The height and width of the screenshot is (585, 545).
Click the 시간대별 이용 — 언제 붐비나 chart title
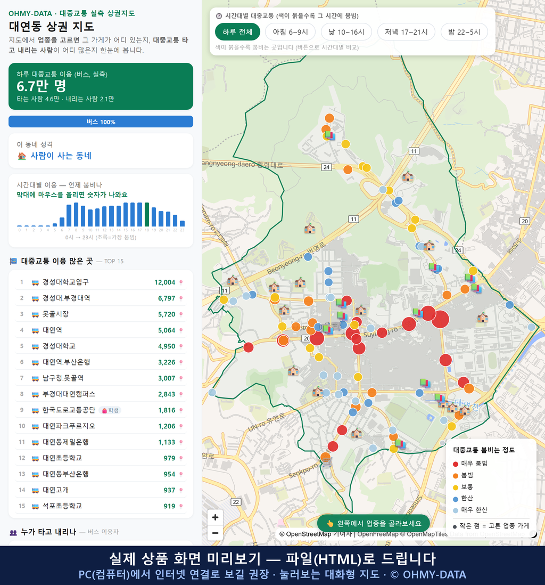59,185
